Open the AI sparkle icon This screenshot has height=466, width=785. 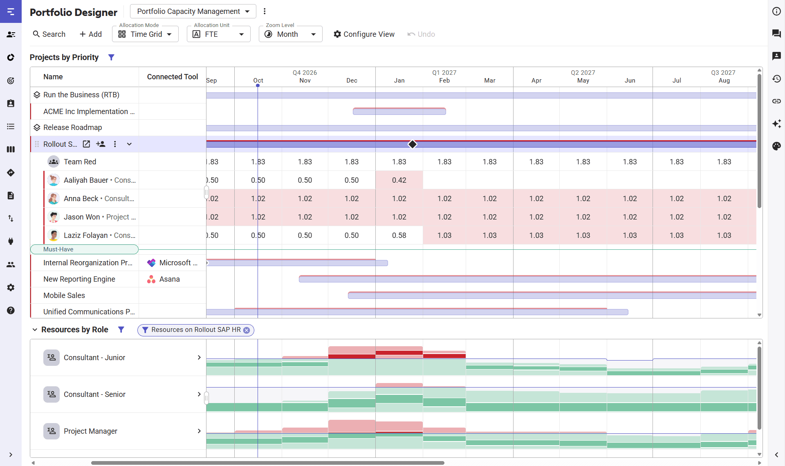point(776,123)
